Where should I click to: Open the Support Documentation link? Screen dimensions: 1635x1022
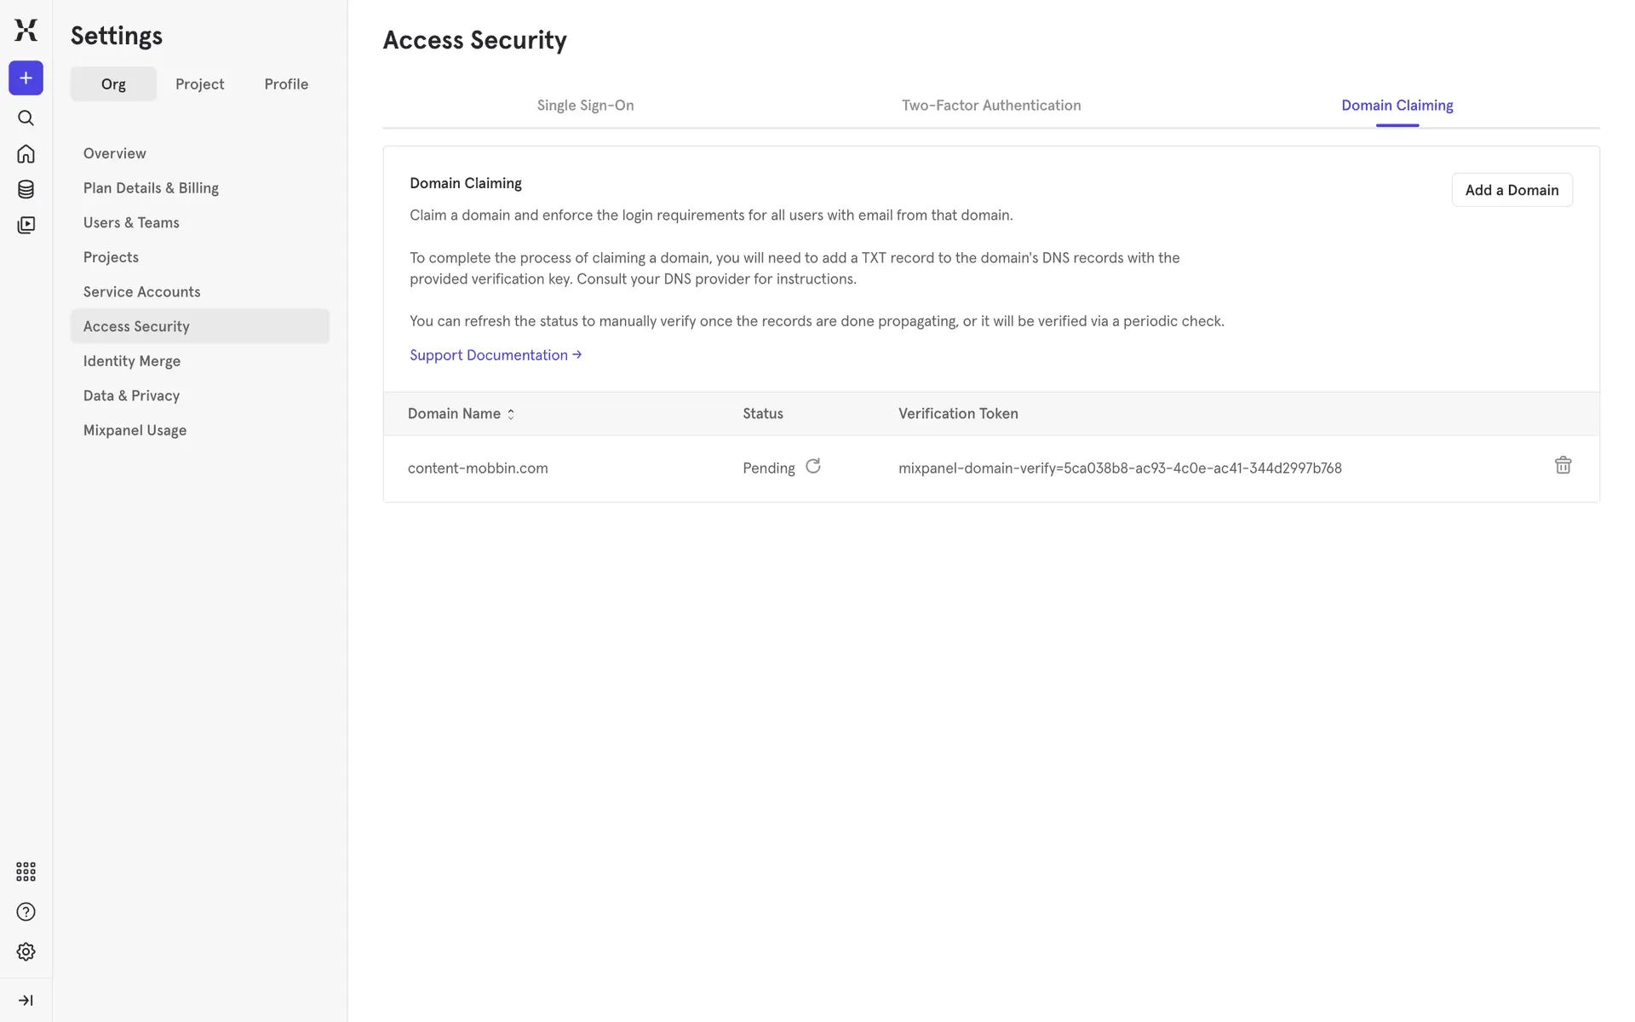[x=495, y=355]
